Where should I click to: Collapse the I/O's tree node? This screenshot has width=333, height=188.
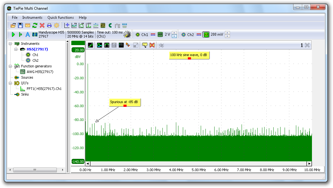click(x=10, y=83)
